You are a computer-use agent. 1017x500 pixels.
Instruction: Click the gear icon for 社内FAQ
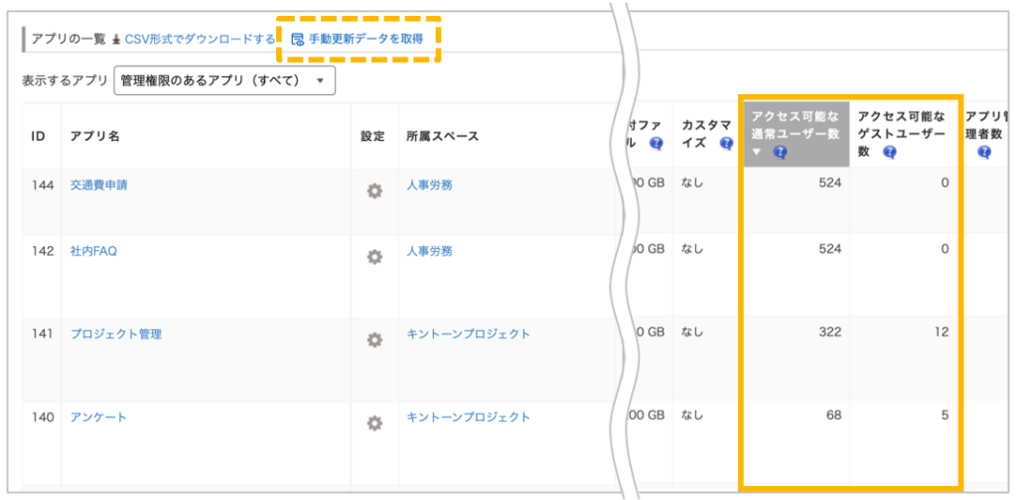click(x=374, y=257)
